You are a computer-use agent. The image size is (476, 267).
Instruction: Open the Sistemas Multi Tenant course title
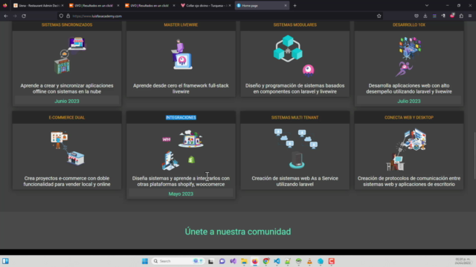point(295,117)
